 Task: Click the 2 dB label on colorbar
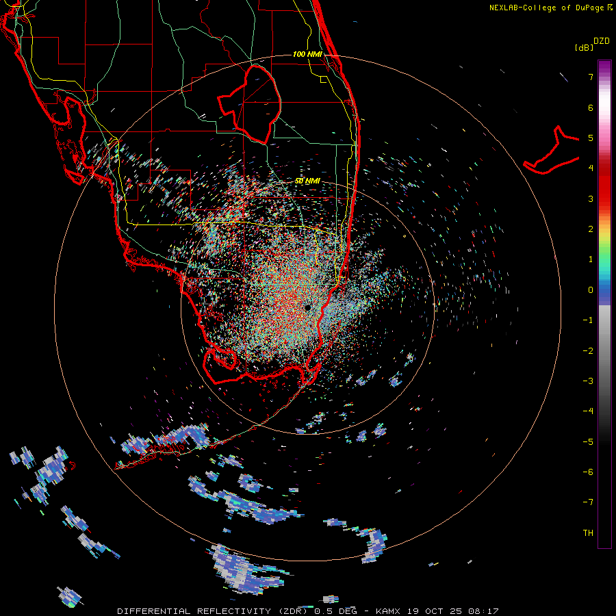pyautogui.click(x=591, y=229)
